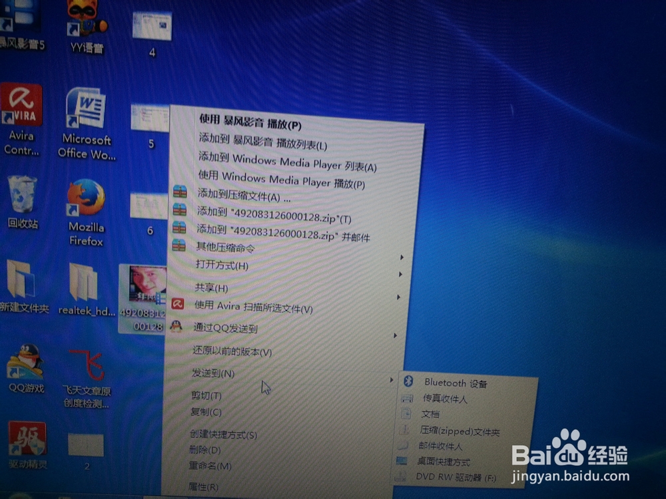Viewport: 666px width, 499px height.
Task: Open 其他压缩命令 submenu
Action: tap(225, 247)
